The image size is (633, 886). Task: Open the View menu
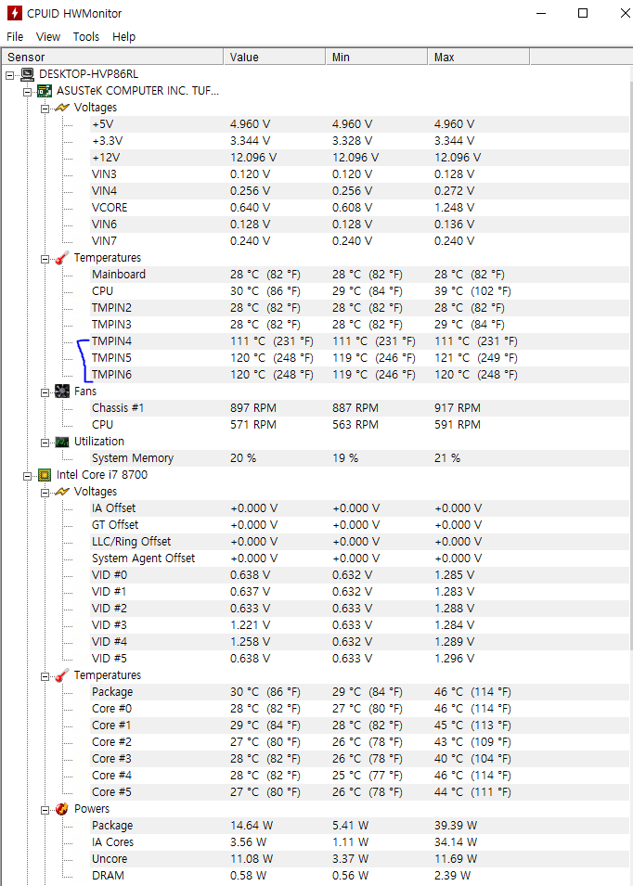48,36
